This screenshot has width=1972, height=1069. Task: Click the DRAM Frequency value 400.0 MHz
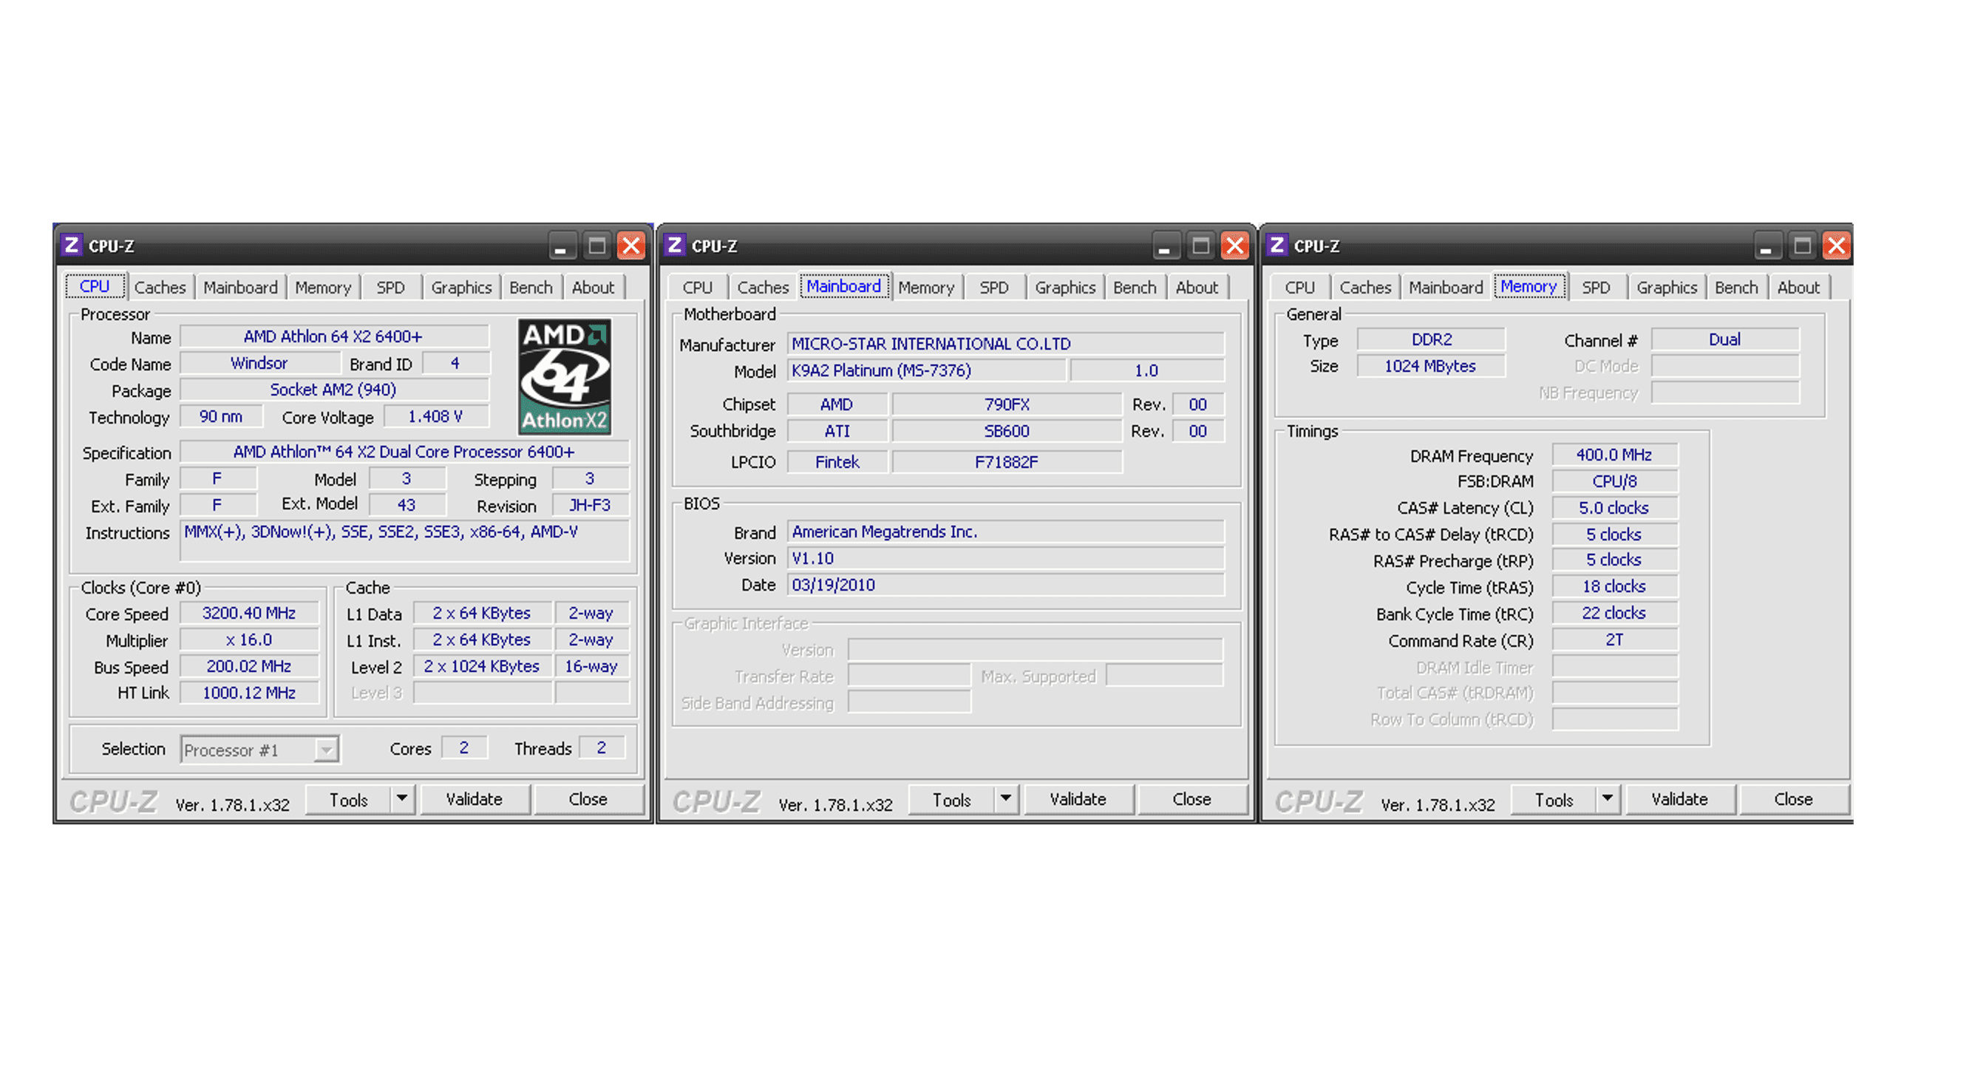(1614, 455)
